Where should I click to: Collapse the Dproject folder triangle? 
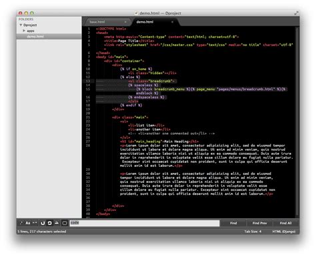[21, 25]
